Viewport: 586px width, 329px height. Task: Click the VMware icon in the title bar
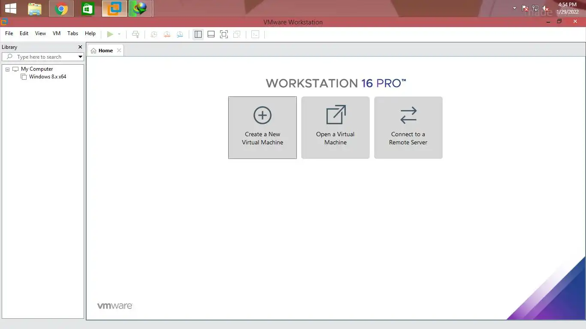click(4, 22)
